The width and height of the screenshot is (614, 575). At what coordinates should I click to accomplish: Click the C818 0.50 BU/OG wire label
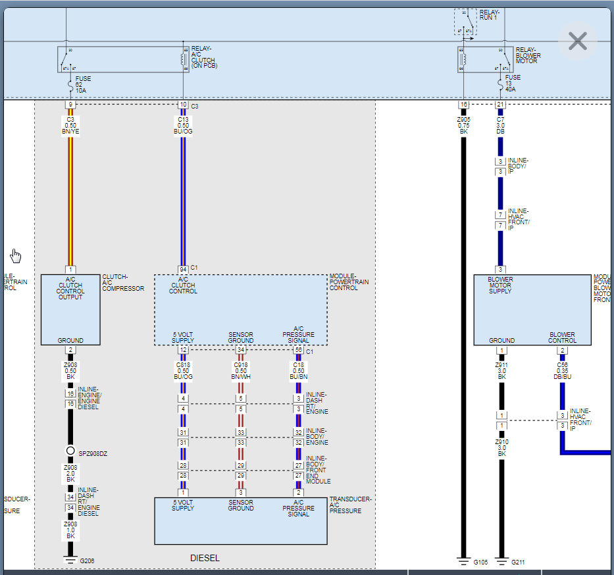(183, 370)
